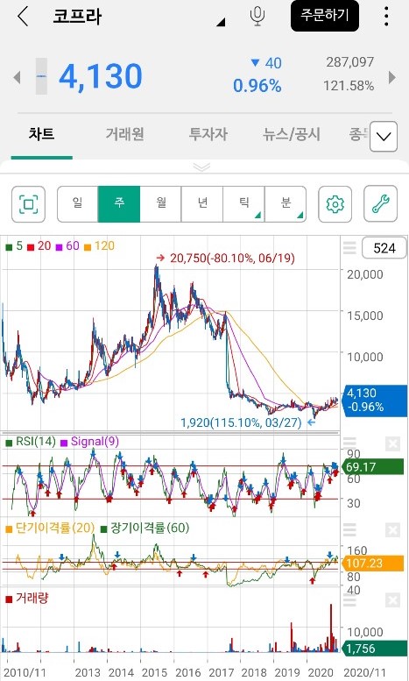Go to previous stock with left arrow
Screen dimensions: 409x681
pyautogui.click(x=17, y=78)
